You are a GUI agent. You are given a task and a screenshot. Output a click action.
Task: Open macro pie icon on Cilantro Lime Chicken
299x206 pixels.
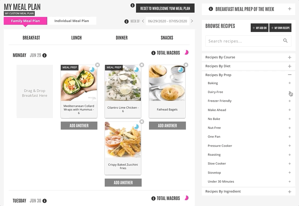(136, 70)
